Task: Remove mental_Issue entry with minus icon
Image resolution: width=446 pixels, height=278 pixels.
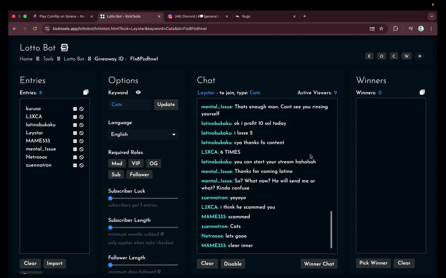Action: tap(75, 149)
